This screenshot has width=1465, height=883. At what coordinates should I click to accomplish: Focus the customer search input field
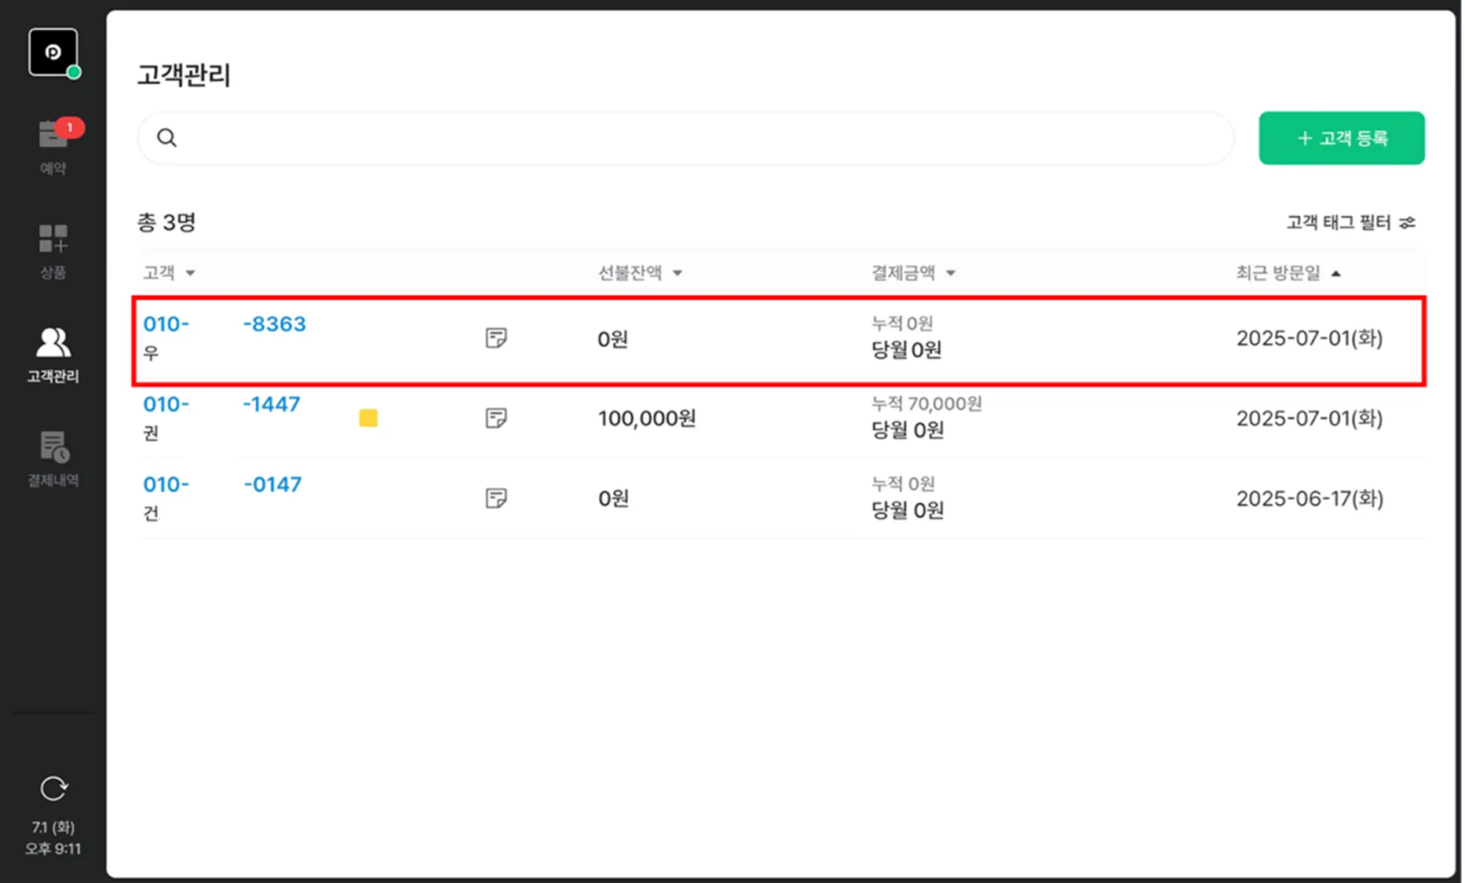click(685, 138)
